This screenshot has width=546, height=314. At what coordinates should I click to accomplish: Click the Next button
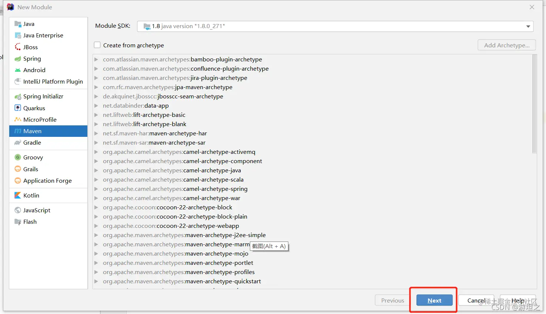coord(434,300)
